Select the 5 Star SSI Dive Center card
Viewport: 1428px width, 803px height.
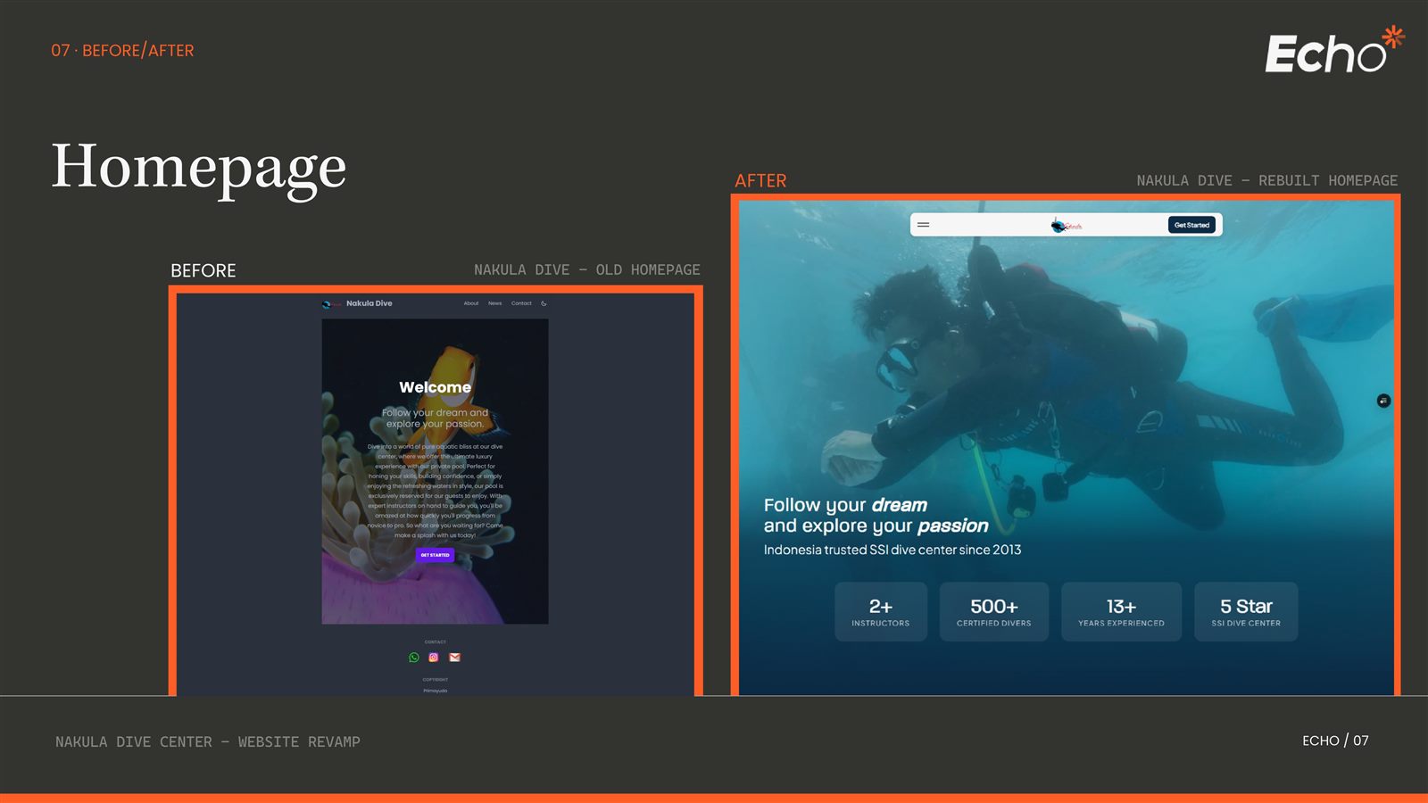point(1246,612)
